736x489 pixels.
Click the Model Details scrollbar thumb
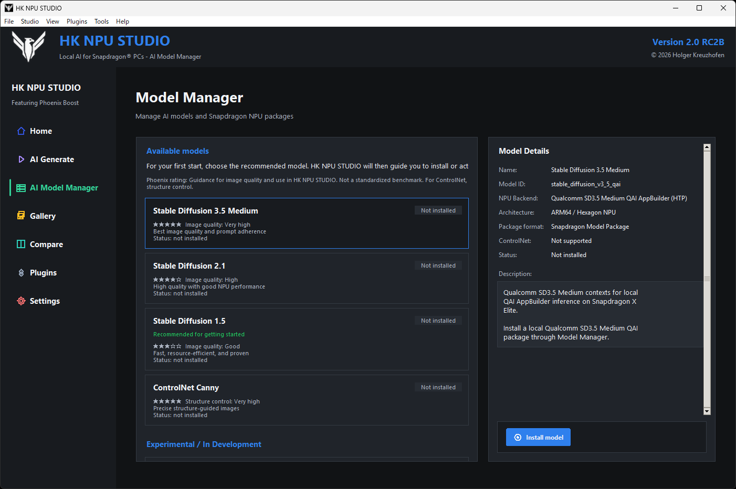pyautogui.click(x=707, y=279)
